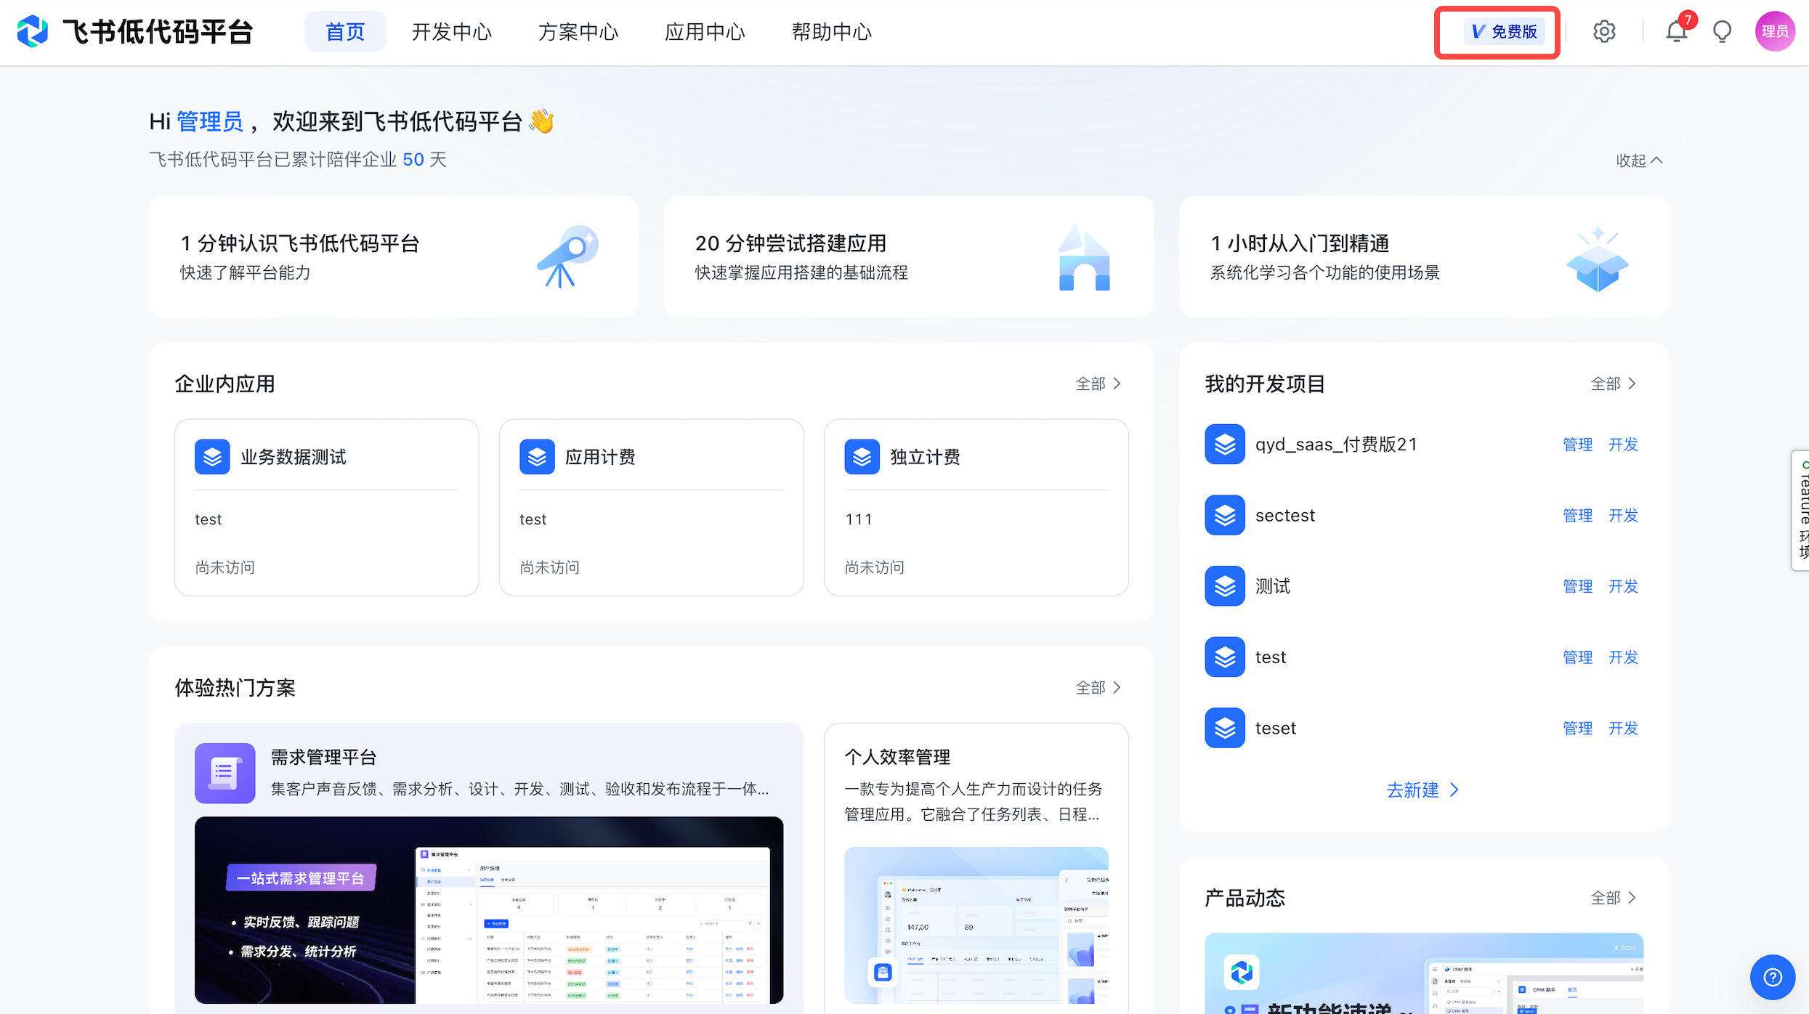Expand 全部 for 我的开发项目
1809x1014 pixels.
[x=1614, y=384]
